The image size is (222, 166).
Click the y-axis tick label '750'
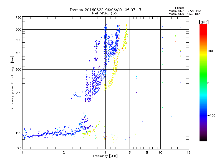(18, 17)
